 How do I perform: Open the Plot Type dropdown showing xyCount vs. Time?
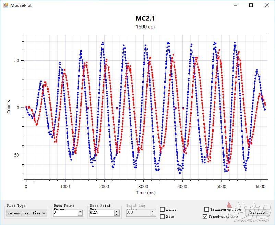(x=27, y=213)
